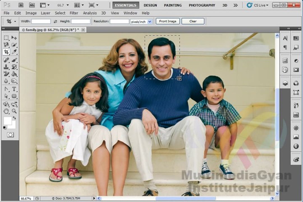
Task: Select the Rounded Rectangle shape tool
Action: [14, 96]
